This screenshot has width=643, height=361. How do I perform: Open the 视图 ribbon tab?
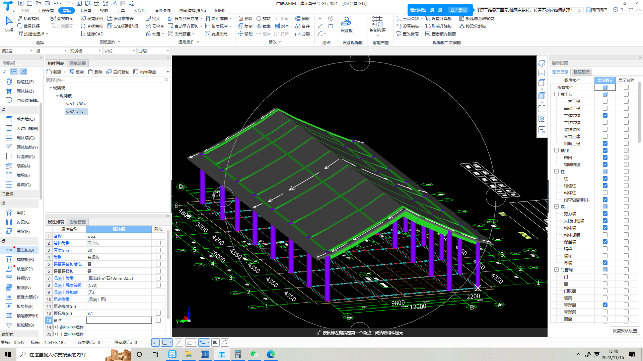tap(104, 10)
